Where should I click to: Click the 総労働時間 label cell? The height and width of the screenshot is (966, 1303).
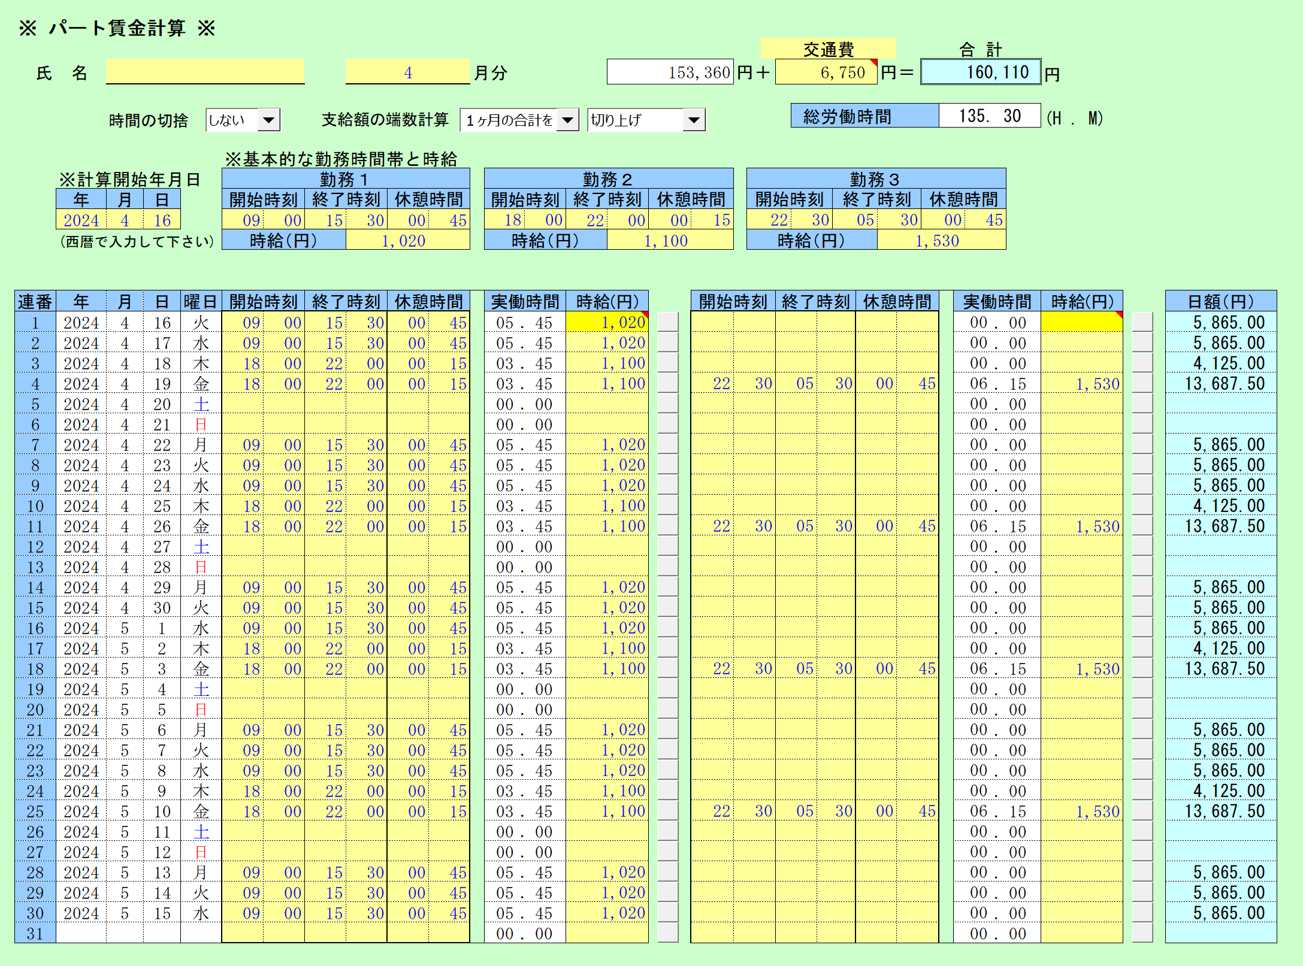pyautogui.click(x=864, y=116)
